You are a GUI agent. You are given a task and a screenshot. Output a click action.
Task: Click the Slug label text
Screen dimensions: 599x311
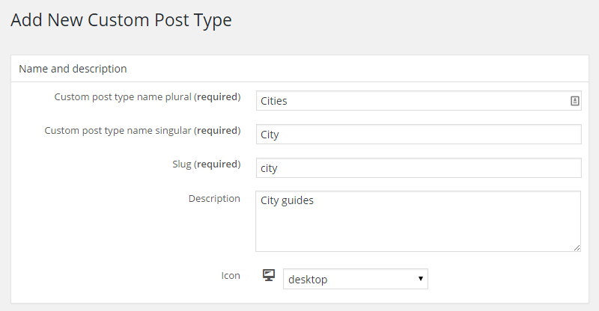pyautogui.click(x=180, y=164)
